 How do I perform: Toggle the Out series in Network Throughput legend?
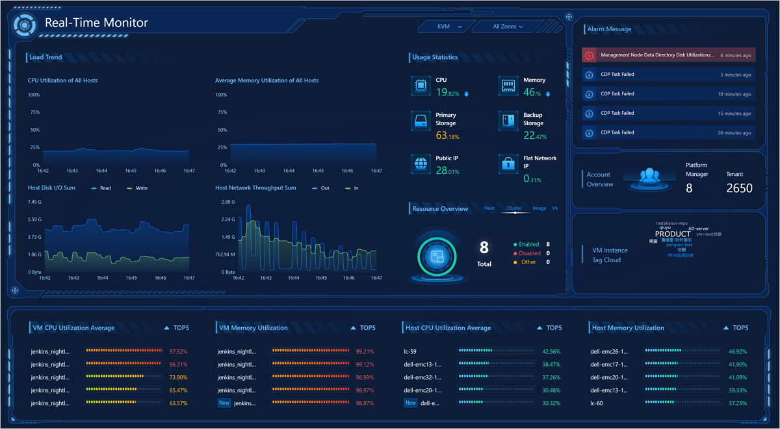point(320,188)
